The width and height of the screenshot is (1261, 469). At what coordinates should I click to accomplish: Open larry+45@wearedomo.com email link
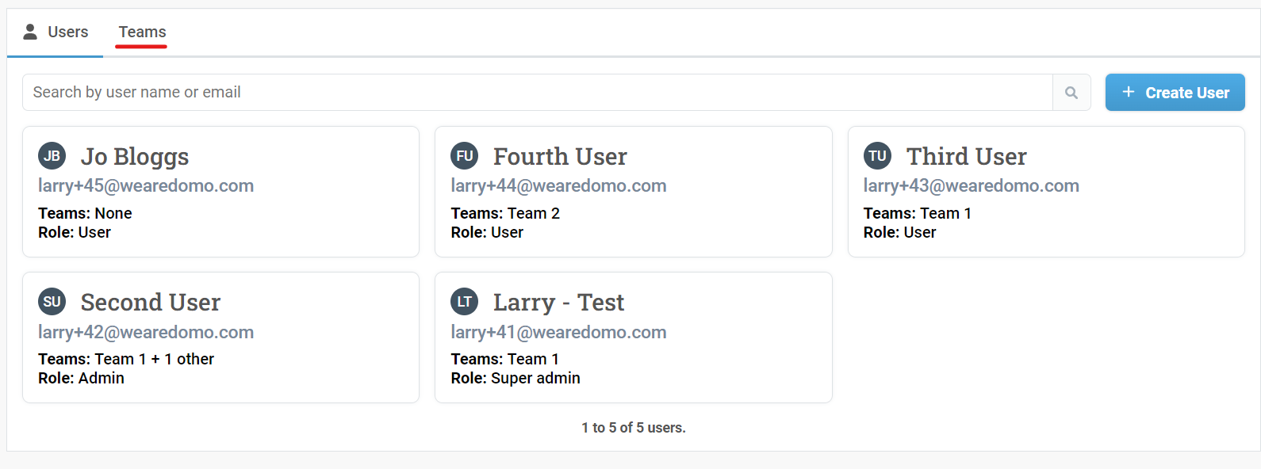[x=146, y=185]
